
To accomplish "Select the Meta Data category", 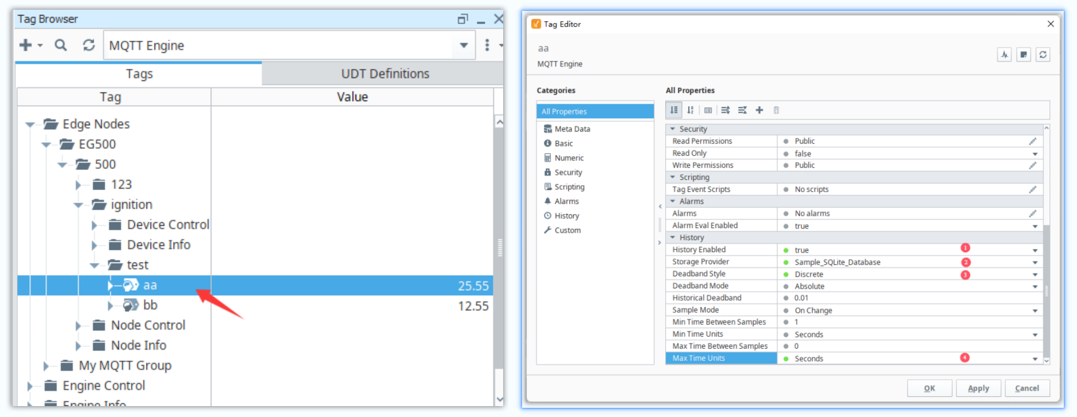I will coord(572,129).
